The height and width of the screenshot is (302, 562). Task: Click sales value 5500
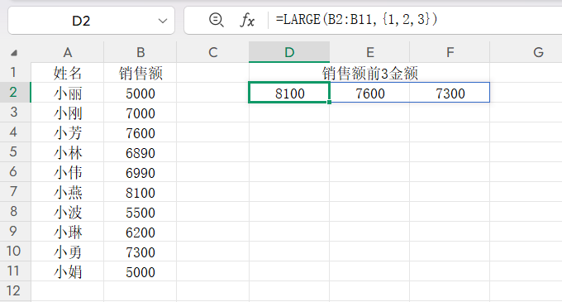pyautogui.click(x=140, y=212)
